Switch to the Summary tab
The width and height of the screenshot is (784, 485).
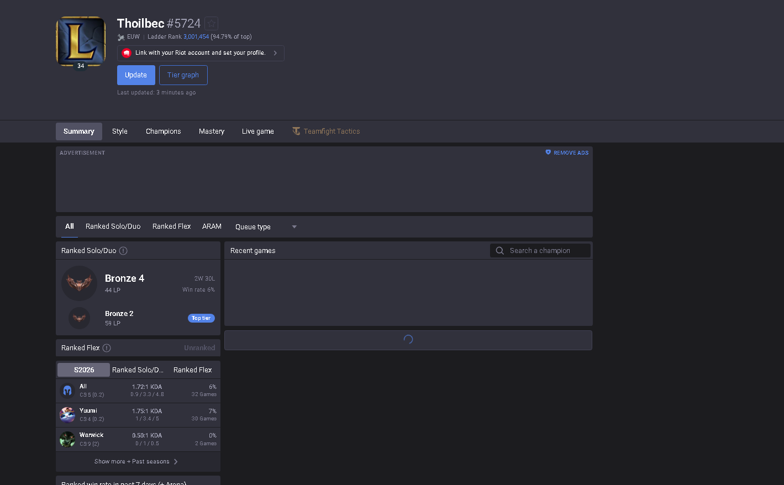(79, 131)
